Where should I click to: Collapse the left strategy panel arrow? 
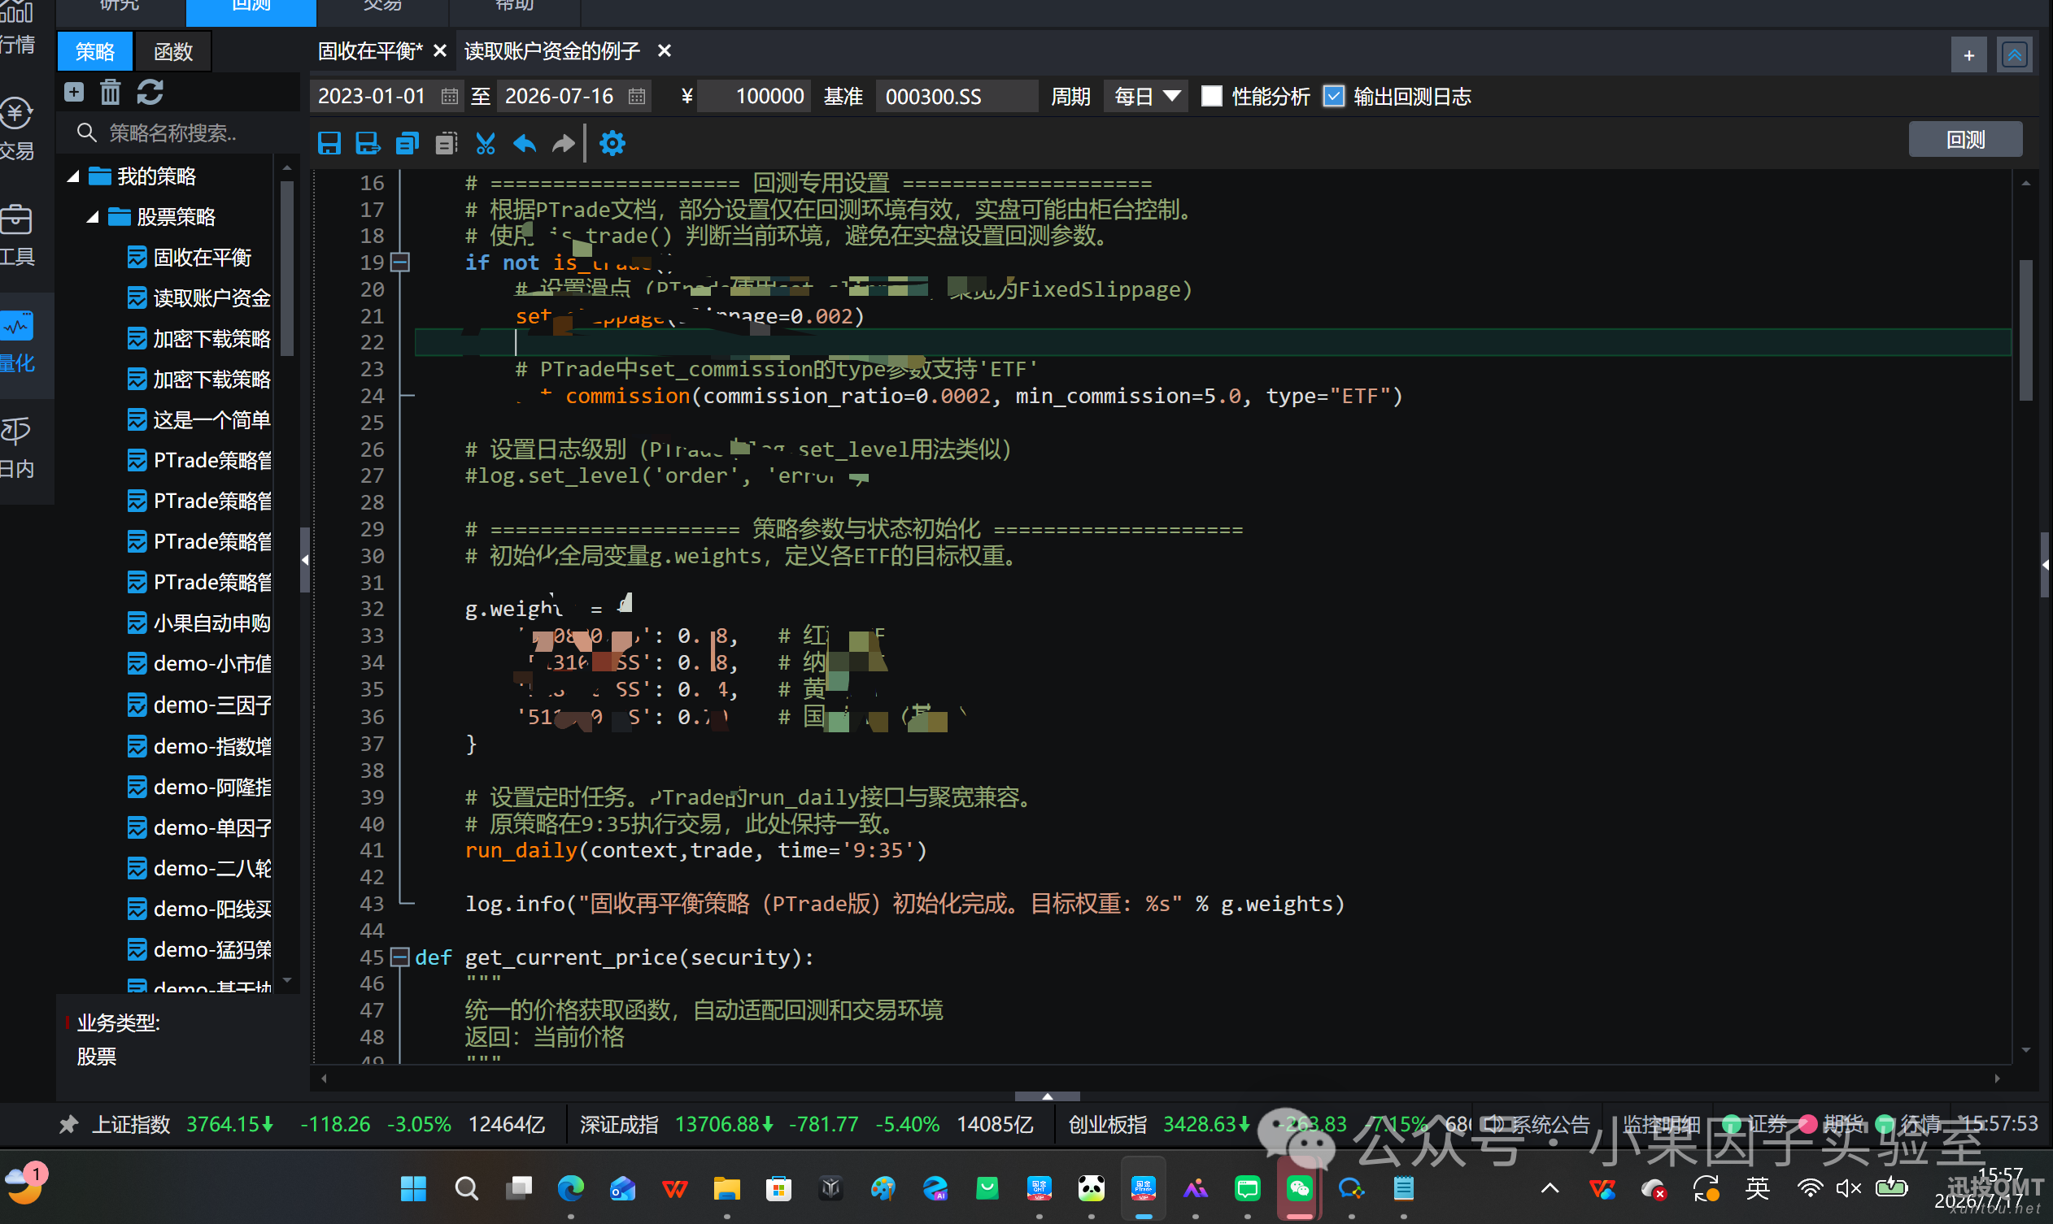pyautogui.click(x=304, y=560)
